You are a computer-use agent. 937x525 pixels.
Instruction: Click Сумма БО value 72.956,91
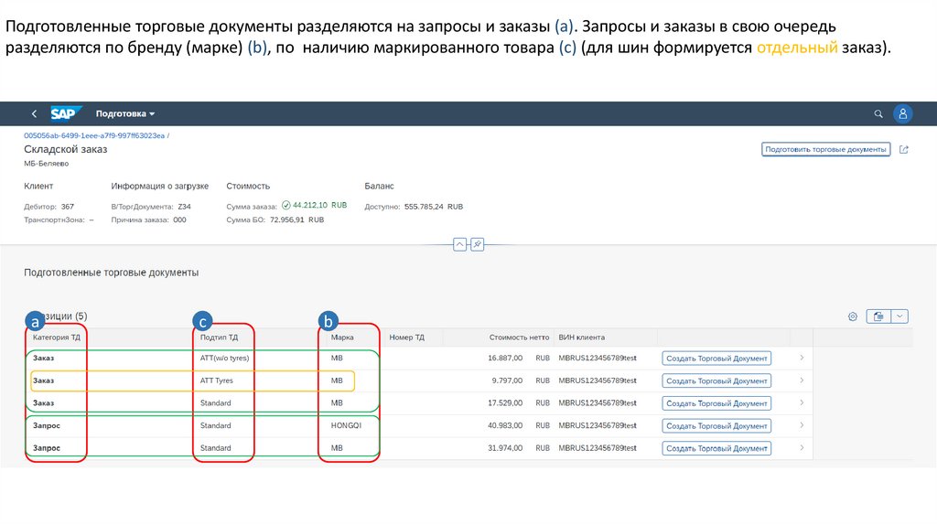(x=286, y=220)
